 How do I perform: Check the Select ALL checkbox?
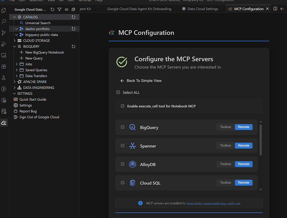click(118, 92)
